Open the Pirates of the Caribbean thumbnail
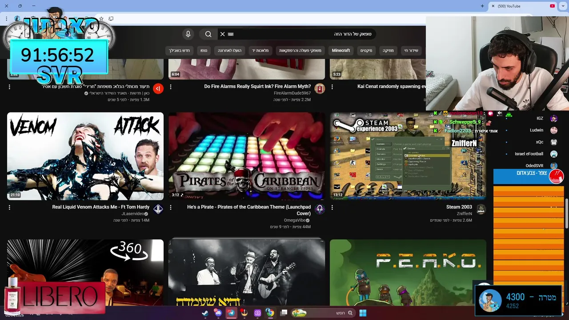The width and height of the screenshot is (569, 320). point(247,156)
